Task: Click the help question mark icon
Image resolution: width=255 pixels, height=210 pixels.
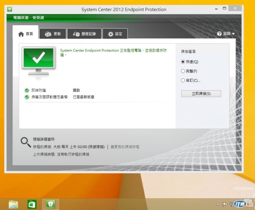Action: 219,34
